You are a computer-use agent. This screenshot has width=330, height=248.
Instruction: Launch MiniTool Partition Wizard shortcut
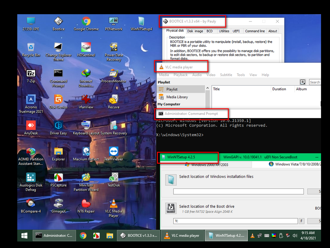[x=86, y=182]
